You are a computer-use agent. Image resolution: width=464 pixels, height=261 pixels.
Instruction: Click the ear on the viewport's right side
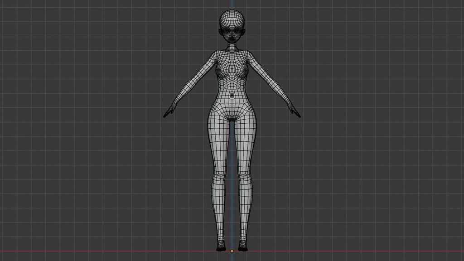coord(244,31)
